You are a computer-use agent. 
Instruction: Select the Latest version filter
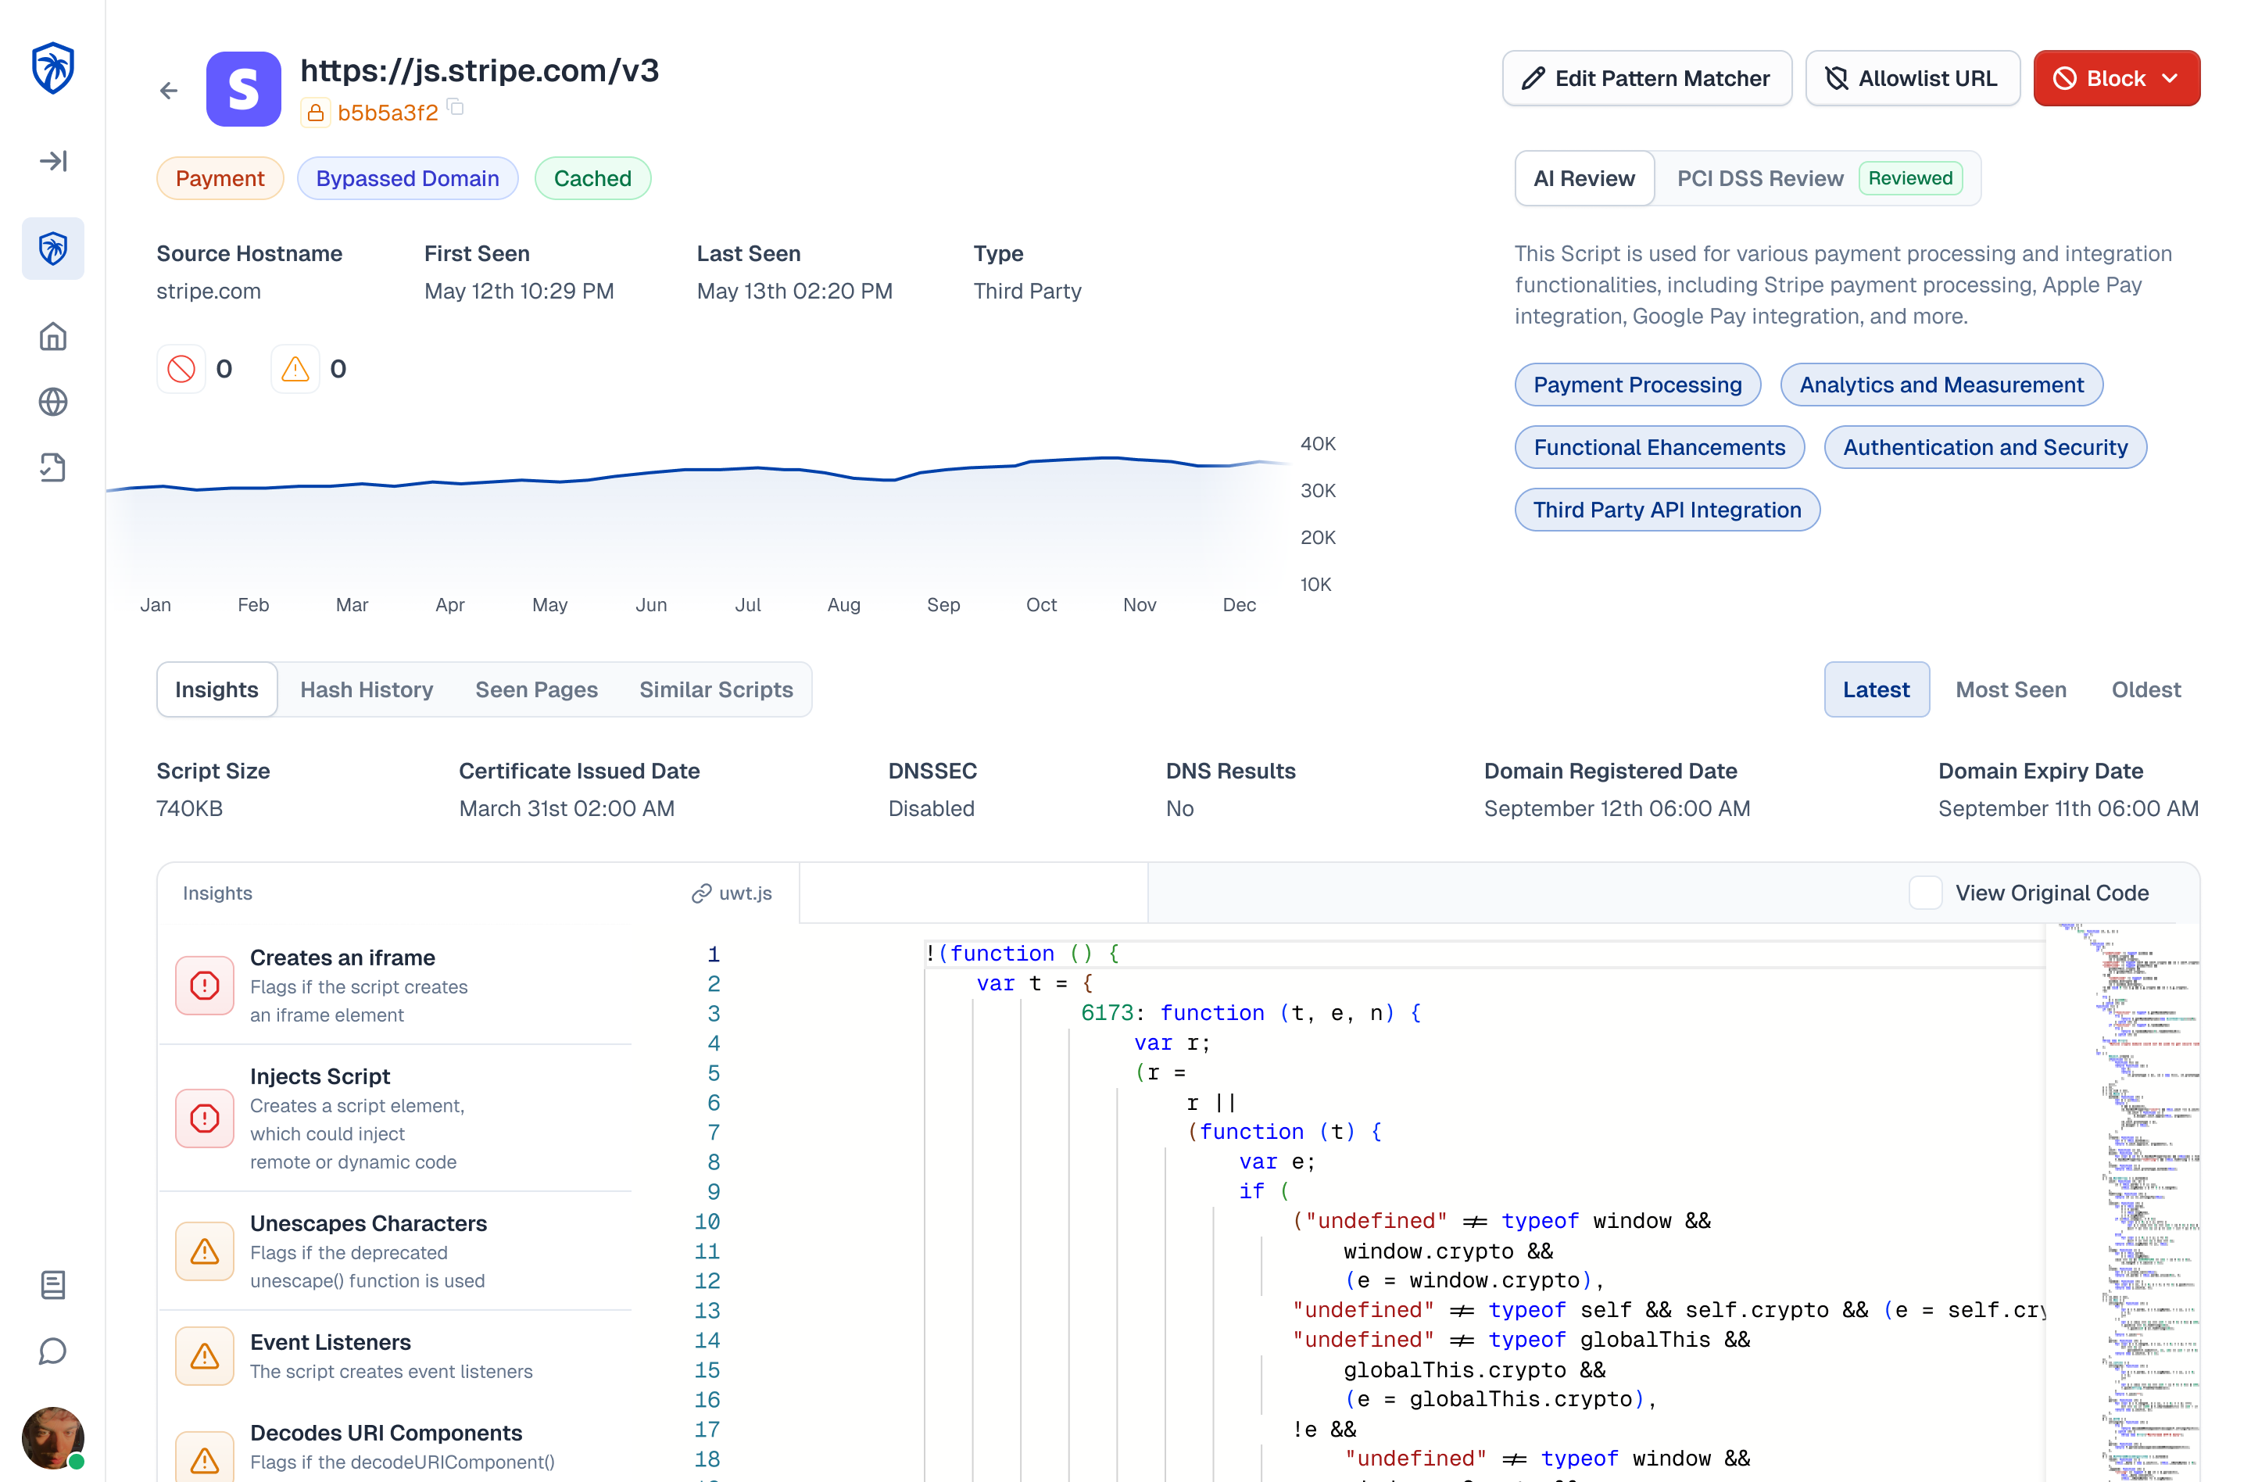[1877, 689]
